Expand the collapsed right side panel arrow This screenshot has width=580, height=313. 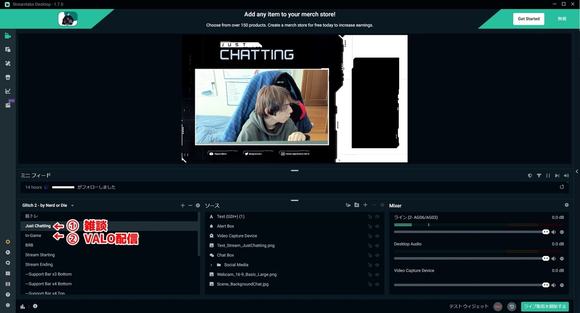point(577,171)
